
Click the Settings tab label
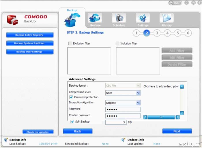(x=143, y=25)
